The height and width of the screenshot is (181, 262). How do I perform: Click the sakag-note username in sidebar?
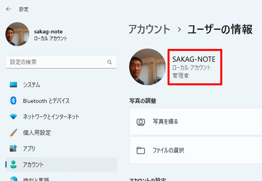48,31
